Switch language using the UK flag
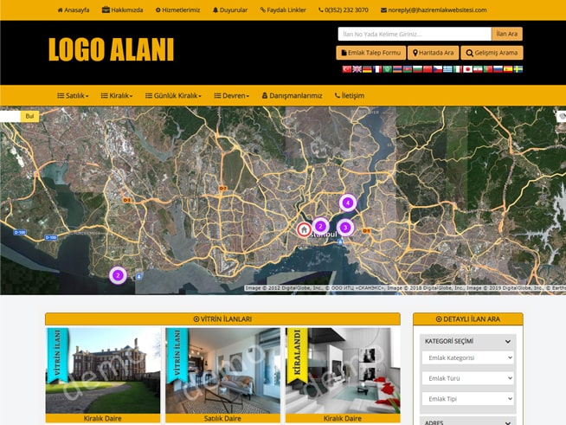This screenshot has width=566, height=425. pos(357,69)
